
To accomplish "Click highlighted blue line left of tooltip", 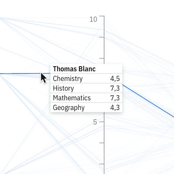I will coord(22,73).
